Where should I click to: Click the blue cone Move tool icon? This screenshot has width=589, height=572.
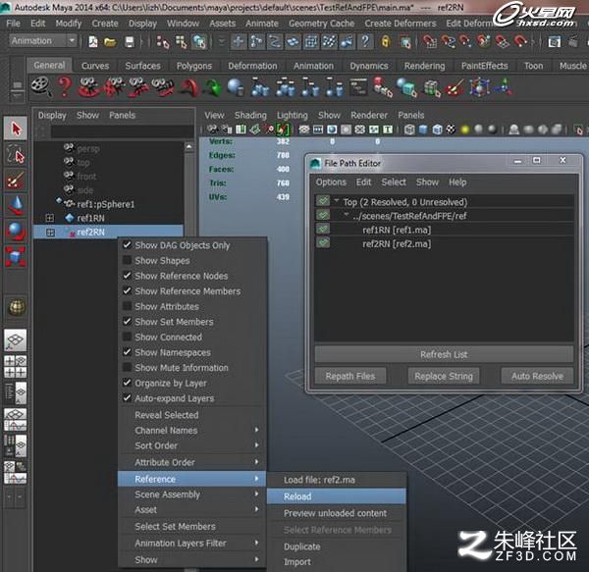[16, 205]
